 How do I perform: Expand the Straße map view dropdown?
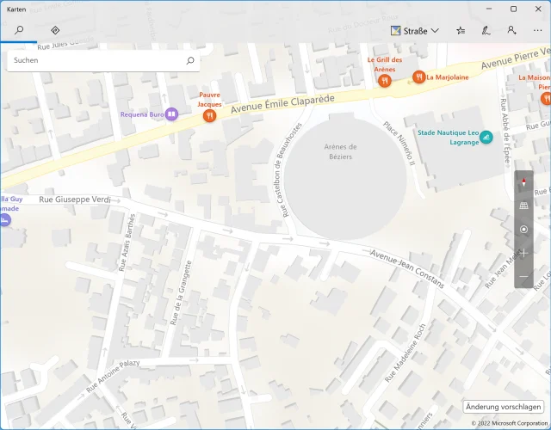click(415, 31)
